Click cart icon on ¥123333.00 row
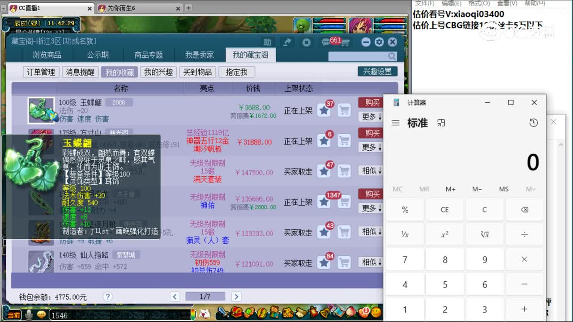 [344, 233]
